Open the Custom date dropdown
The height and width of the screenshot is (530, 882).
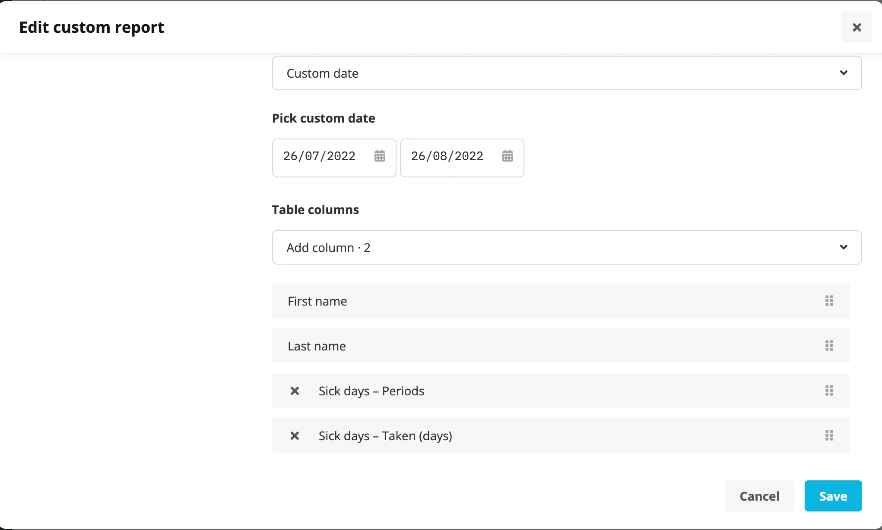(x=567, y=73)
